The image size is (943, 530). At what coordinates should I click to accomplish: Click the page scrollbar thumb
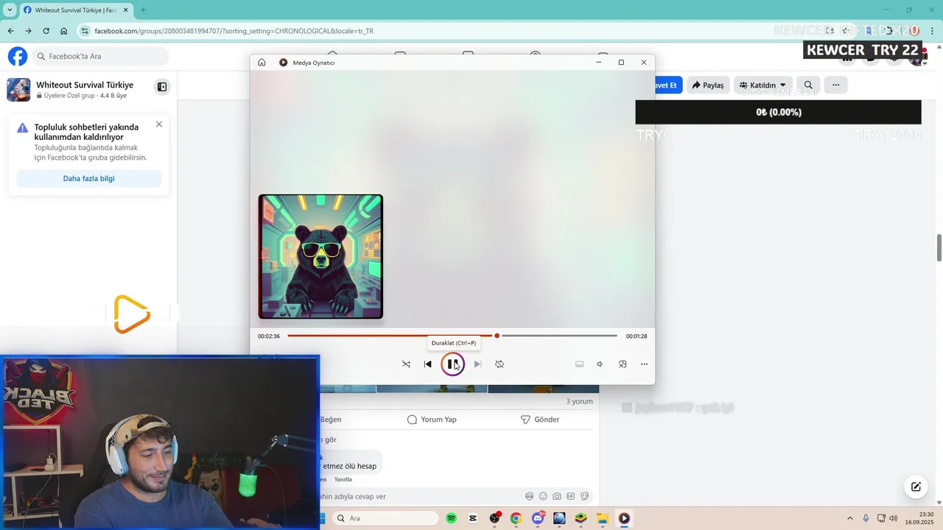pos(939,247)
